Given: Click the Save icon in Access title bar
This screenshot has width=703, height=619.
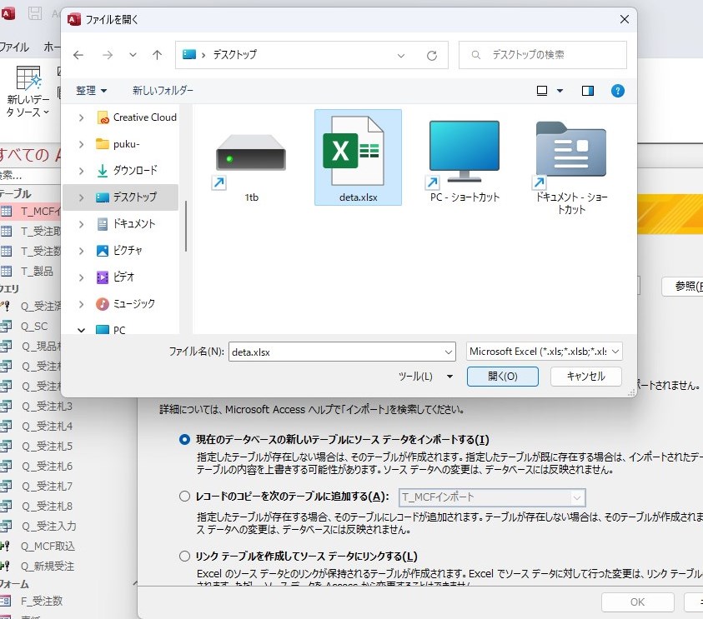Looking at the screenshot, I should [x=34, y=13].
